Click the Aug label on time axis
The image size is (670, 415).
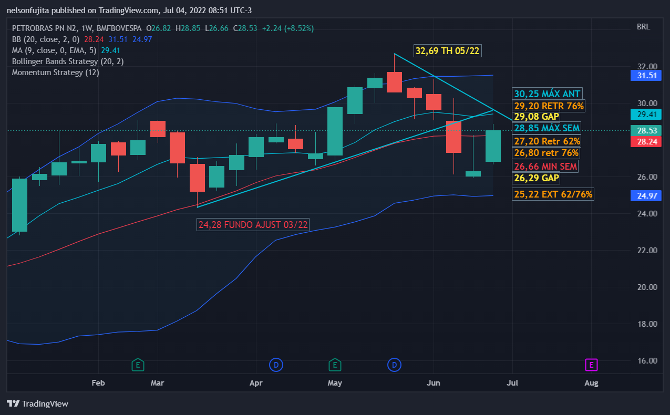coord(592,383)
